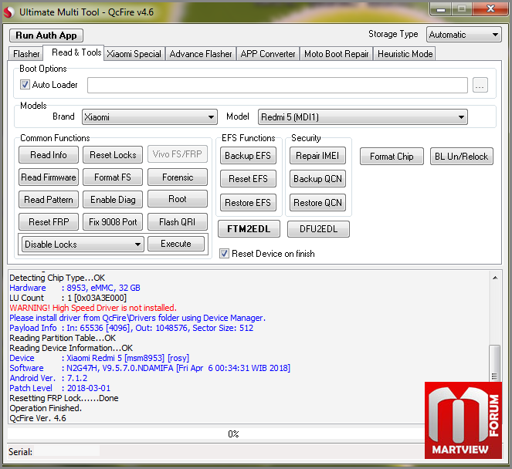
Task: Click the Run Auth App button
Action: coord(46,35)
